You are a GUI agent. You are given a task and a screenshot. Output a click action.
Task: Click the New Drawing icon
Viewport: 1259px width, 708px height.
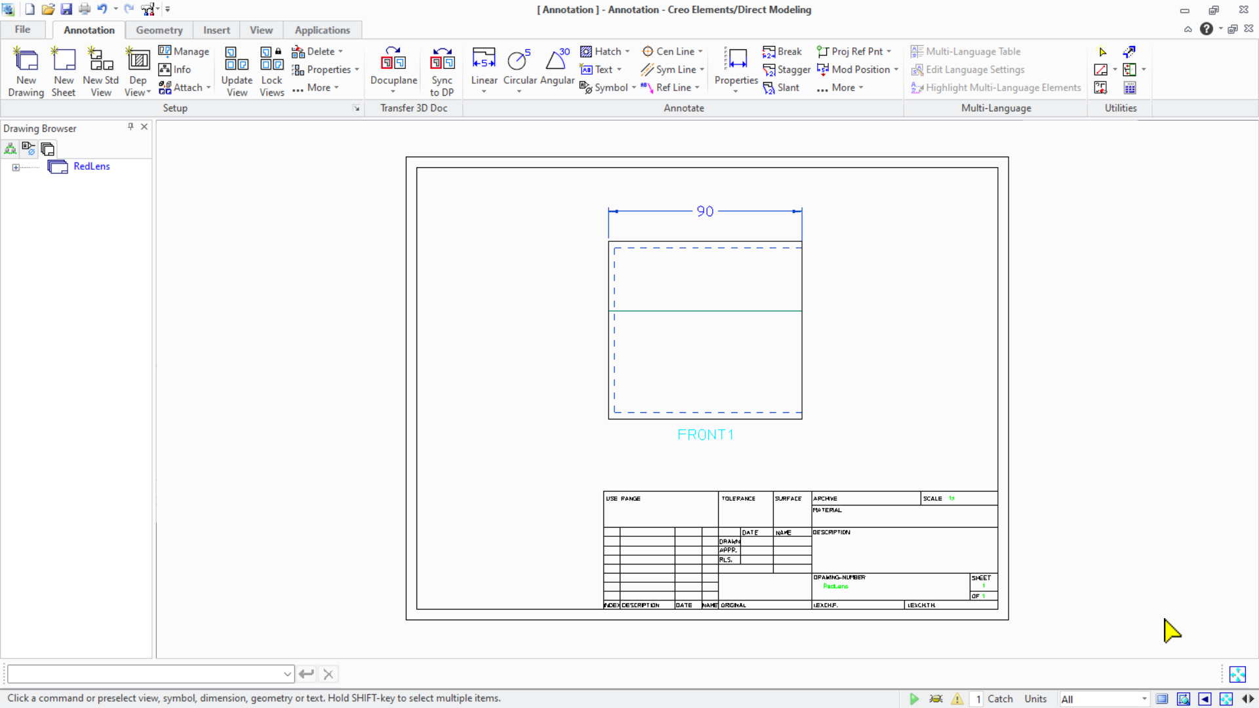click(x=26, y=72)
